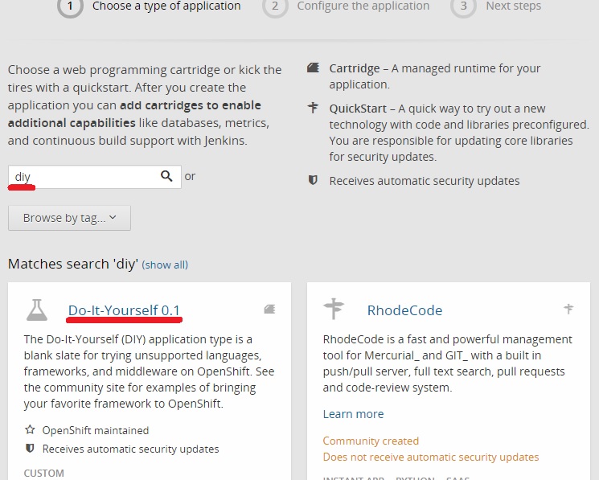The height and width of the screenshot is (480, 599).
Task: Click the quickstart icon on RhodeCode card
Action: pos(568,309)
